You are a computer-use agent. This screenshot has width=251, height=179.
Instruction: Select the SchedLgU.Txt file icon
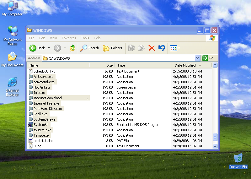[30, 71]
